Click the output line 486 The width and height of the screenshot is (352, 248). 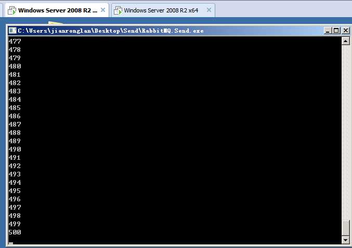pos(15,116)
